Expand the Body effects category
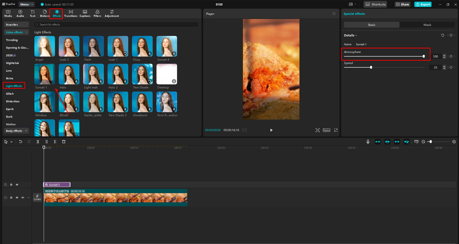 (x=16, y=131)
